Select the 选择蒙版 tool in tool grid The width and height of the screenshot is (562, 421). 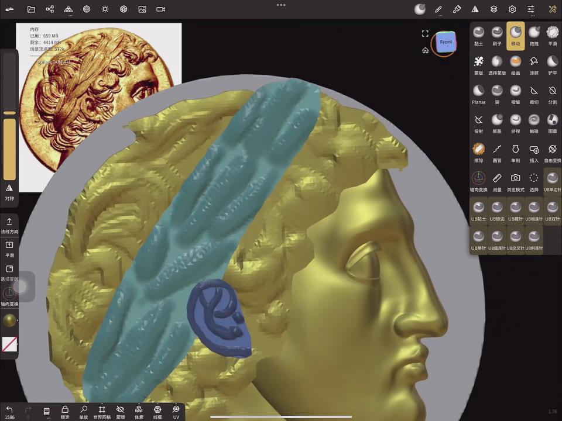497,65
